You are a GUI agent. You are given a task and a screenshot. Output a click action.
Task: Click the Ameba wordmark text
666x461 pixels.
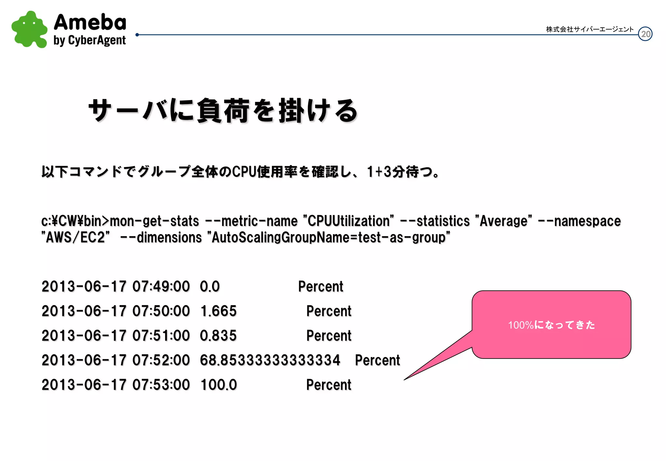pos(90,22)
